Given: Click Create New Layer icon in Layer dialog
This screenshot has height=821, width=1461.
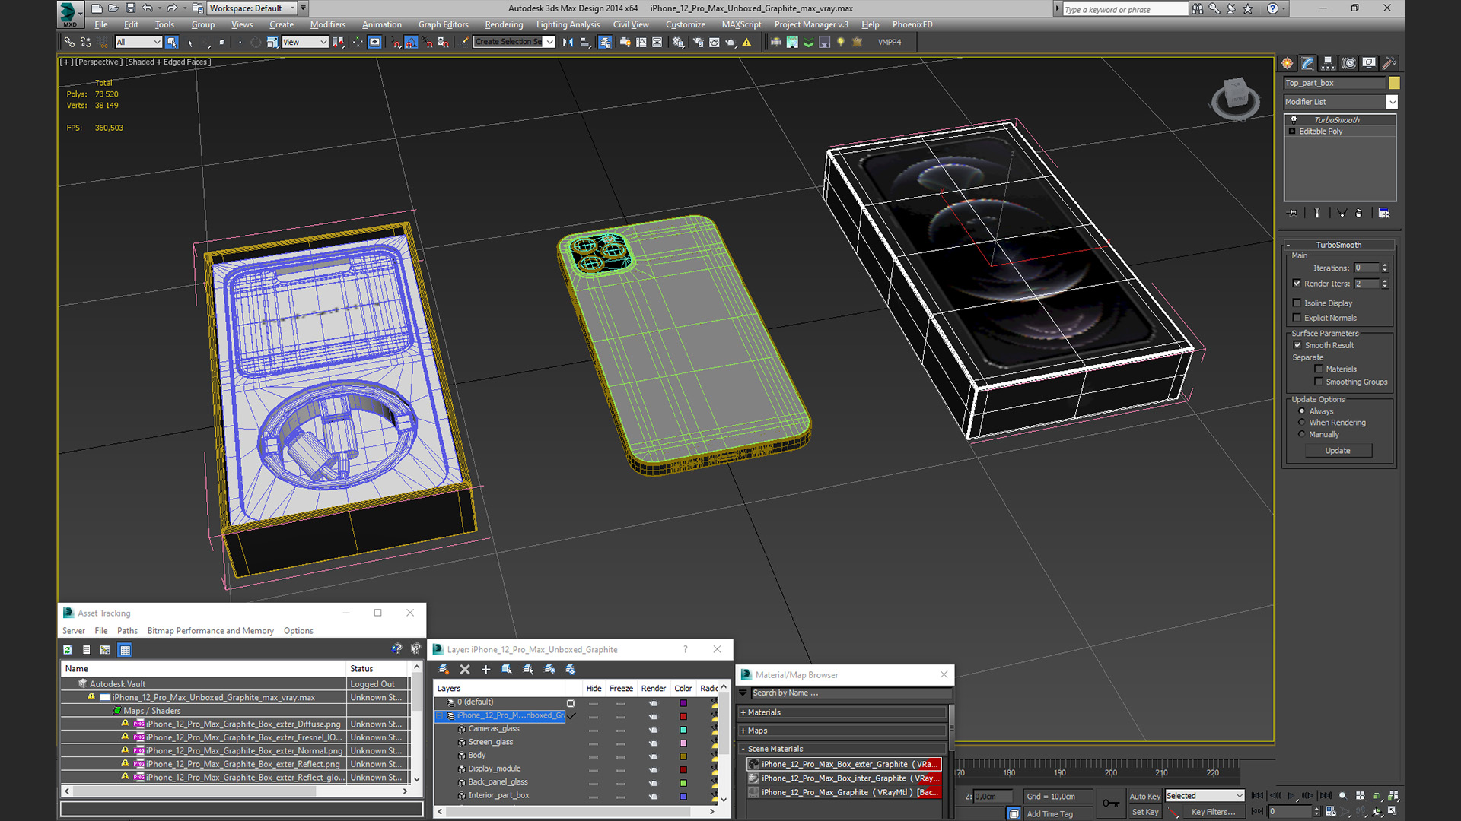Looking at the screenshot, I should tap(444, 670).
